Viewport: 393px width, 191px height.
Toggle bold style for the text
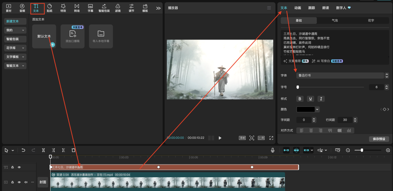click(300, 99)
